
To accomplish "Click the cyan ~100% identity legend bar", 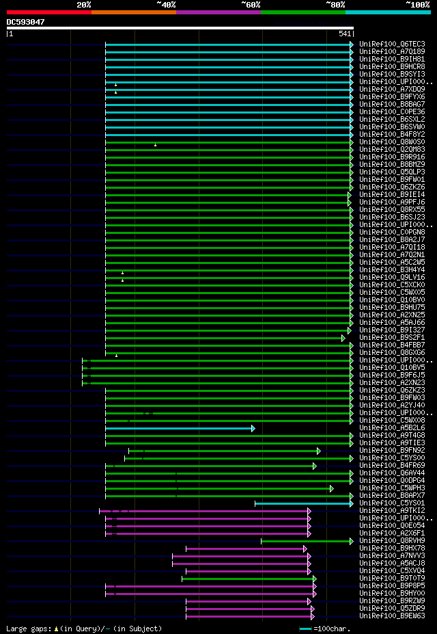I will coord(388,12).
